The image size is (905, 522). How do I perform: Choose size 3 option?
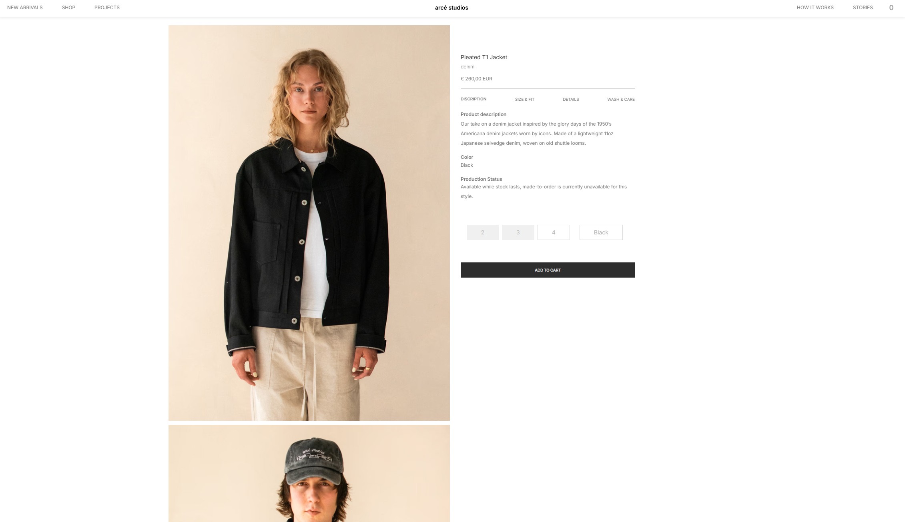click(518, 232)
